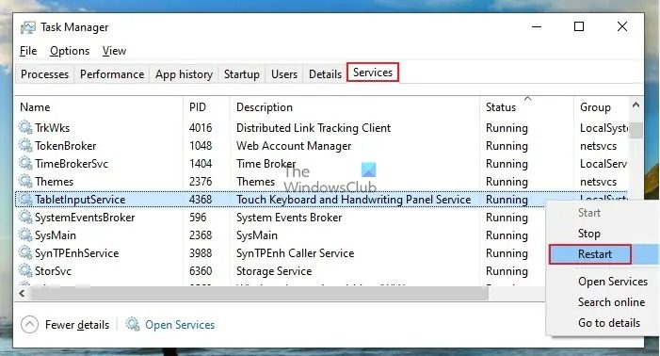Sort by the Status column header
This screenshot has width=660, height=356.
[501, 107]
